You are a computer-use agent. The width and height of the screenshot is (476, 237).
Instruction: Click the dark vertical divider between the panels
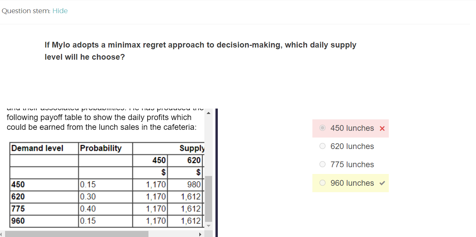(x=216, y=173)
